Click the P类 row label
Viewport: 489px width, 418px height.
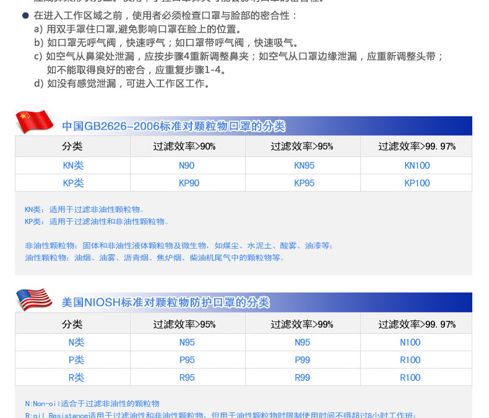point(76,360)
